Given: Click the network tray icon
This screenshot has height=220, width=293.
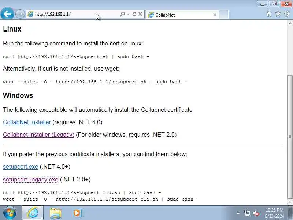Looking at the screenshot, I should [x=247, y=213].
